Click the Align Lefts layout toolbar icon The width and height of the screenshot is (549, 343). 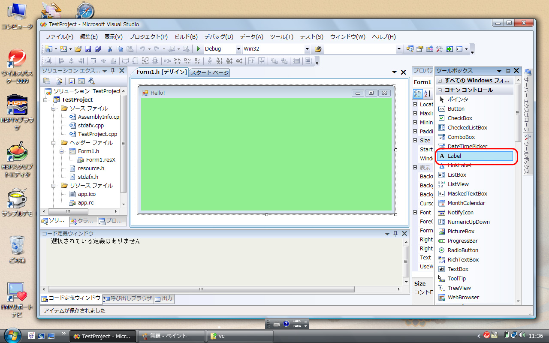61,61
